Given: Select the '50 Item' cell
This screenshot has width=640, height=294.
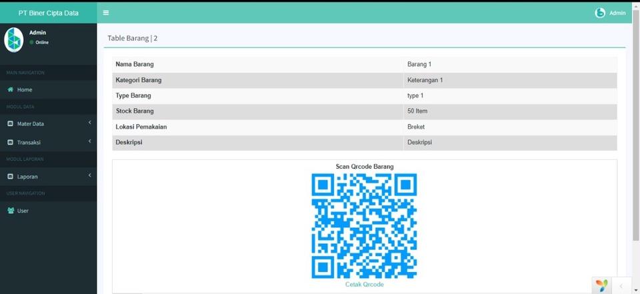Looking at the screenshot, I should [x=510, y=111].
